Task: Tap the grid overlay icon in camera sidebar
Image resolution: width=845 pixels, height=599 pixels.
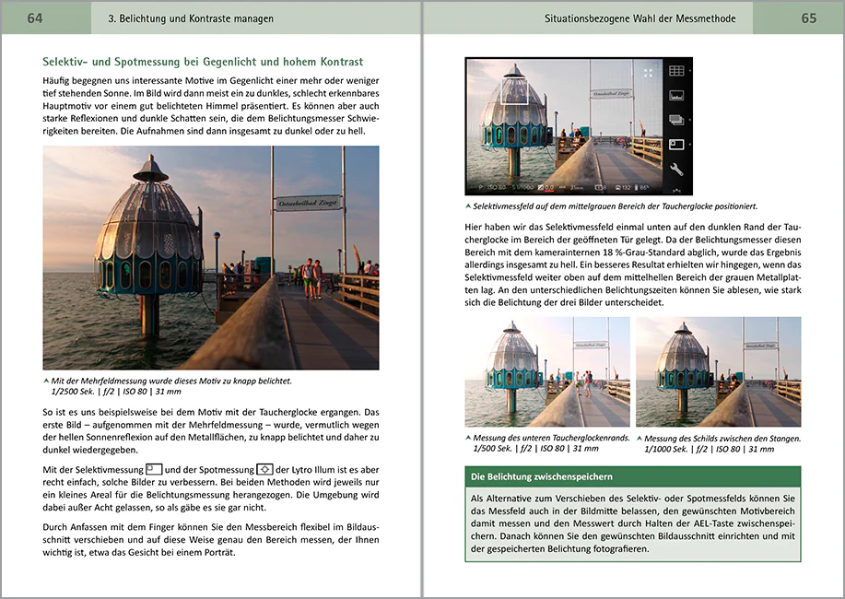Action: coord(676,71)
